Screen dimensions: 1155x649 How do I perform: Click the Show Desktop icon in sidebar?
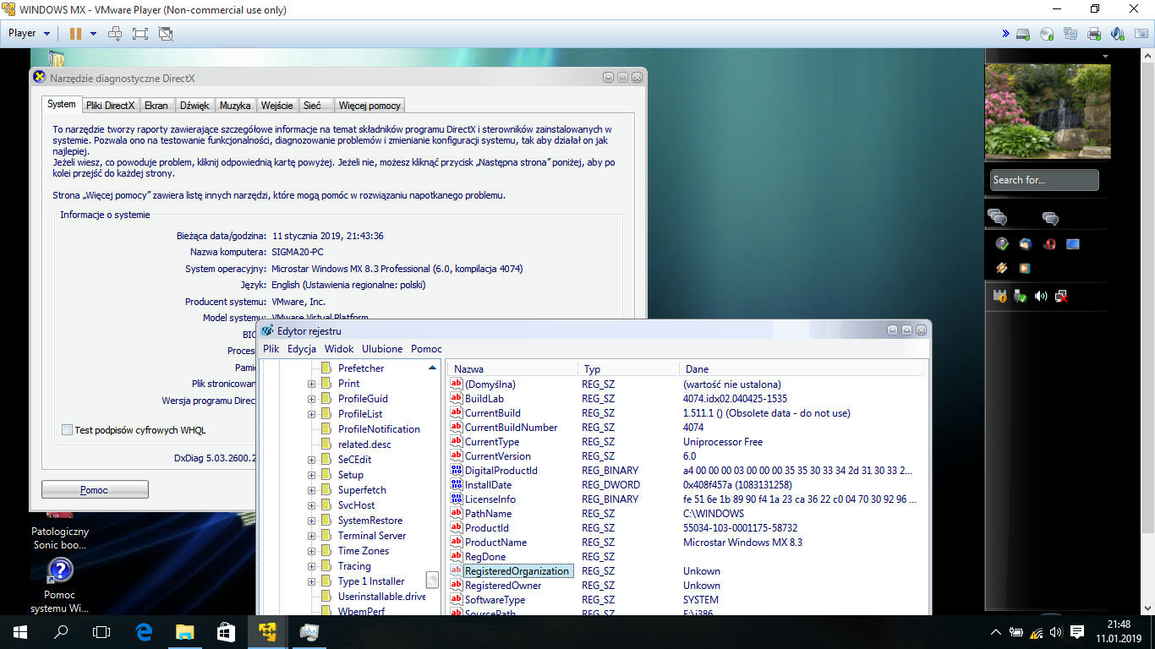point(1073,244)
